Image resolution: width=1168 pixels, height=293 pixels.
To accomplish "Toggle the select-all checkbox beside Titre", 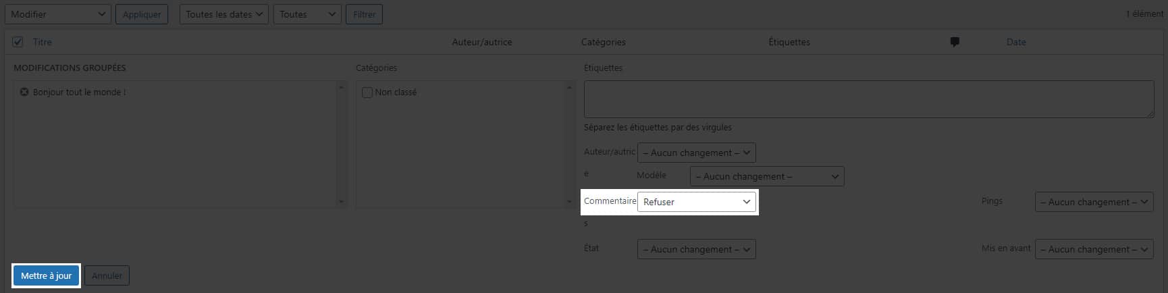I will (18, 42).
